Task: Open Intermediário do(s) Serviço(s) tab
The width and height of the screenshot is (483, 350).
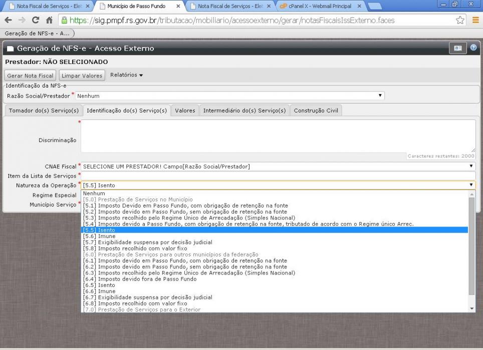Action: click(x=245, y=110)
